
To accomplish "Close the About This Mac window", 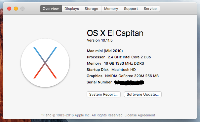I will click(9, 9).
